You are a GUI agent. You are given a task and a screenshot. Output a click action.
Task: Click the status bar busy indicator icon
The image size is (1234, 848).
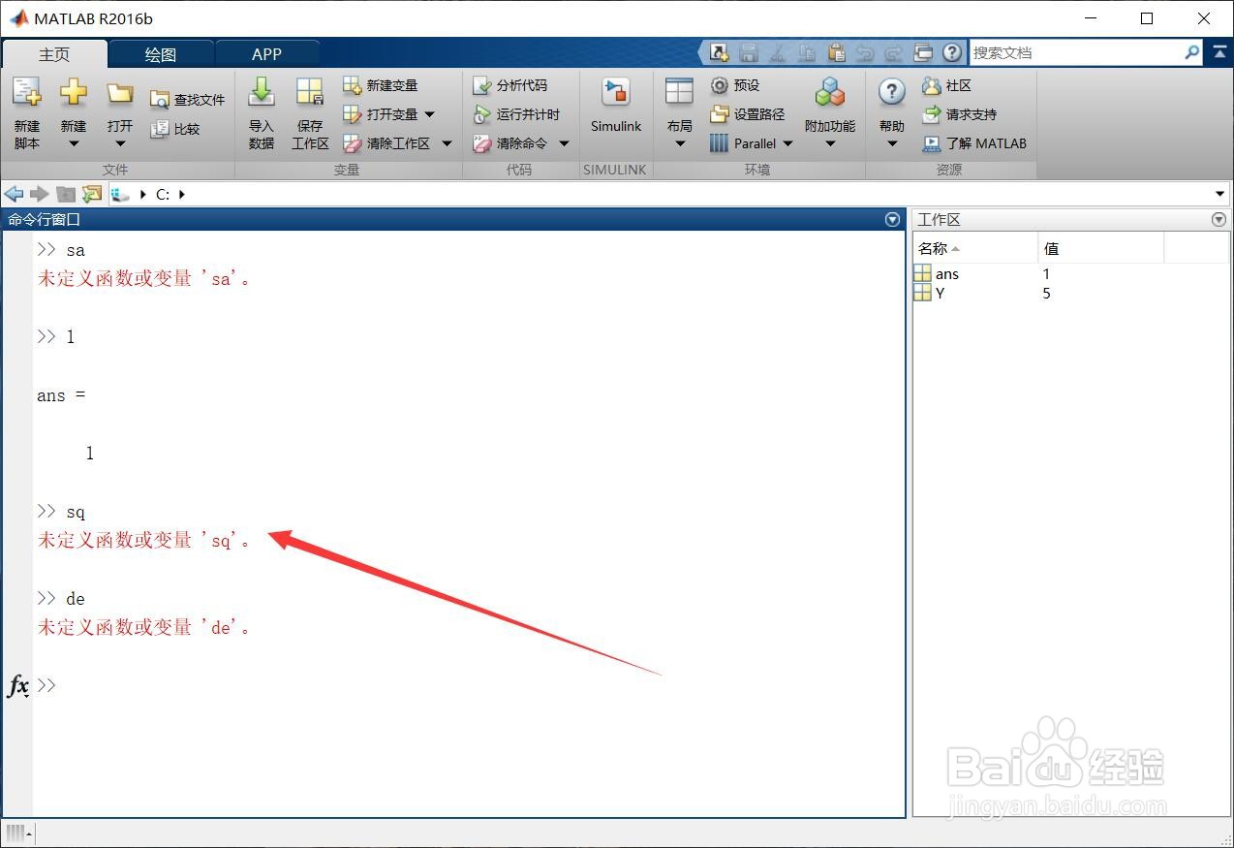(18, 832)
